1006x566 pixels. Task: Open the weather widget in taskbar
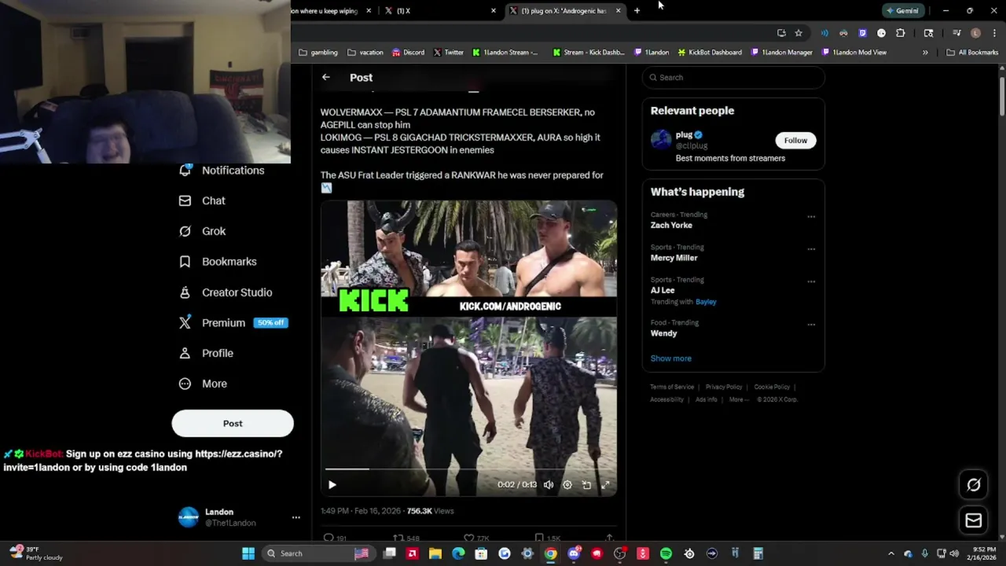35,553
